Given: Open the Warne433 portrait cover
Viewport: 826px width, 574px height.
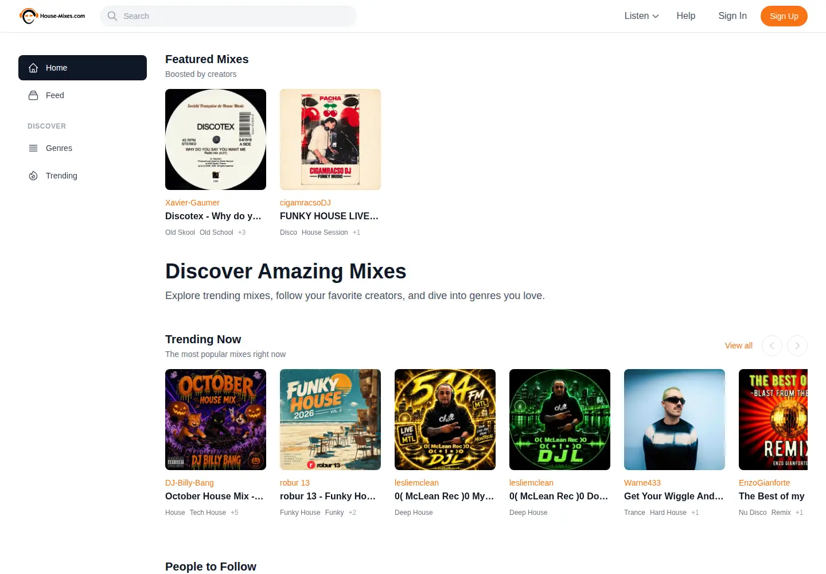Looking at the screenshot, I should 675,420.
